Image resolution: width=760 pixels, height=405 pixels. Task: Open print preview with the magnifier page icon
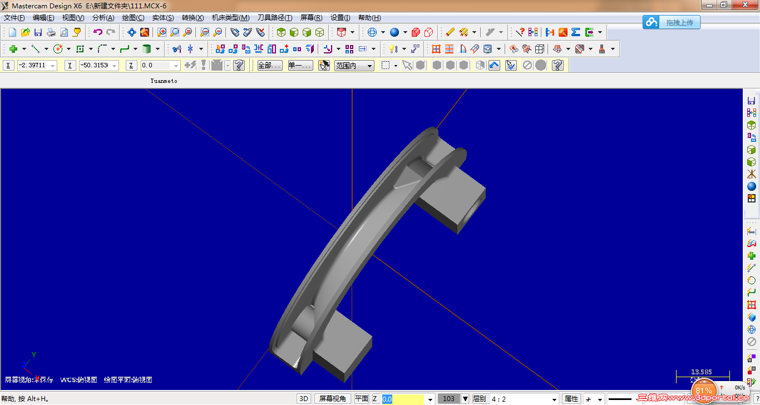coord(64,32)
